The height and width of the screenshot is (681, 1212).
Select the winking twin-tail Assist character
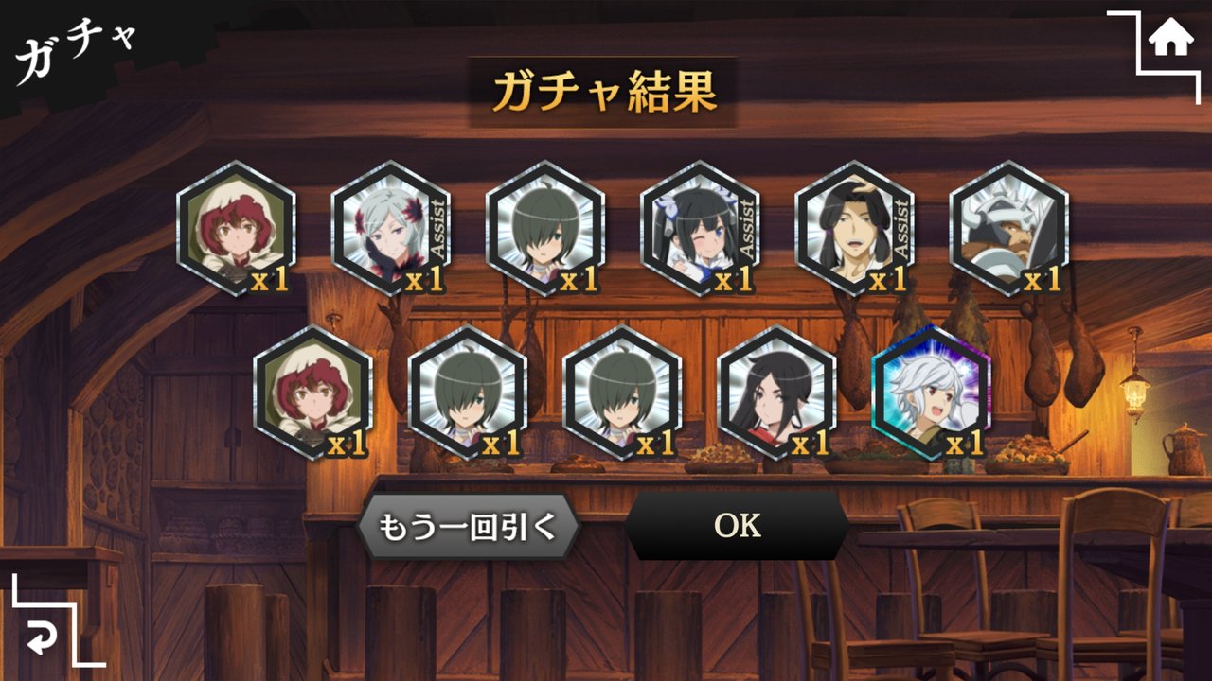[x=700, y=228]
